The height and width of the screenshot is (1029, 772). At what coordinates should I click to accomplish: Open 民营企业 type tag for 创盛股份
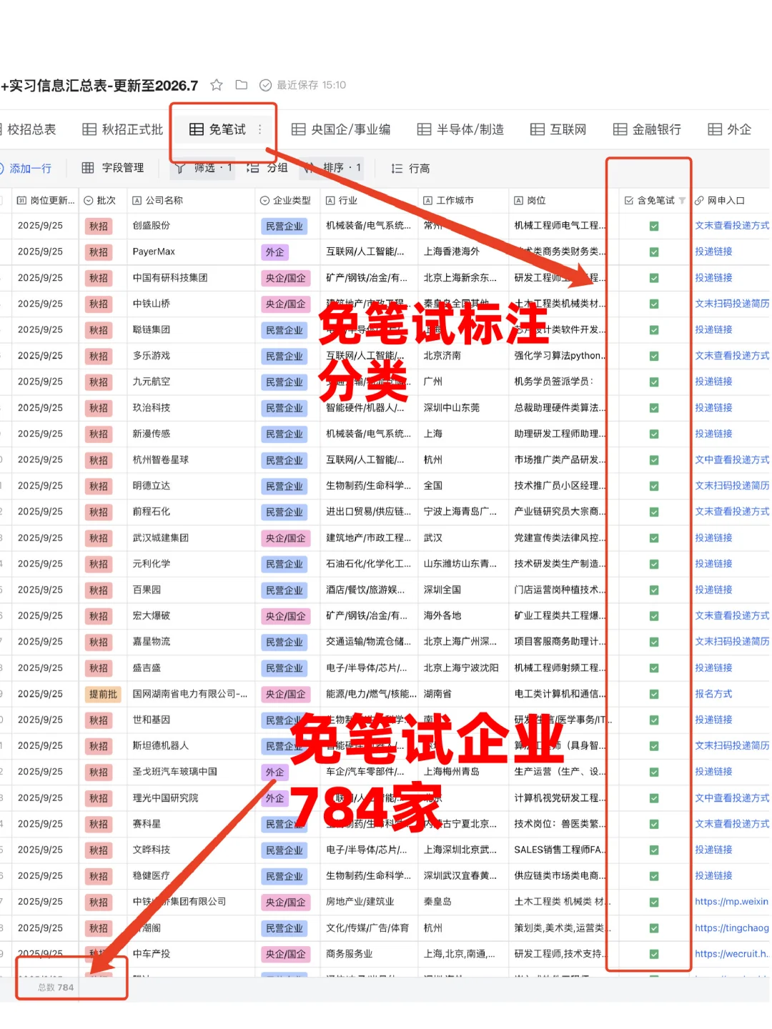point(284,227)
